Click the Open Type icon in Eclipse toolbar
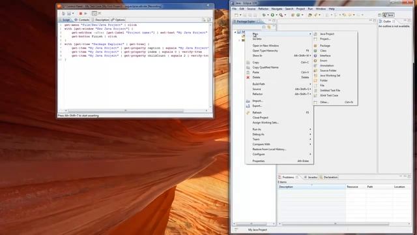Screen dimensions: 417x235 310,15
